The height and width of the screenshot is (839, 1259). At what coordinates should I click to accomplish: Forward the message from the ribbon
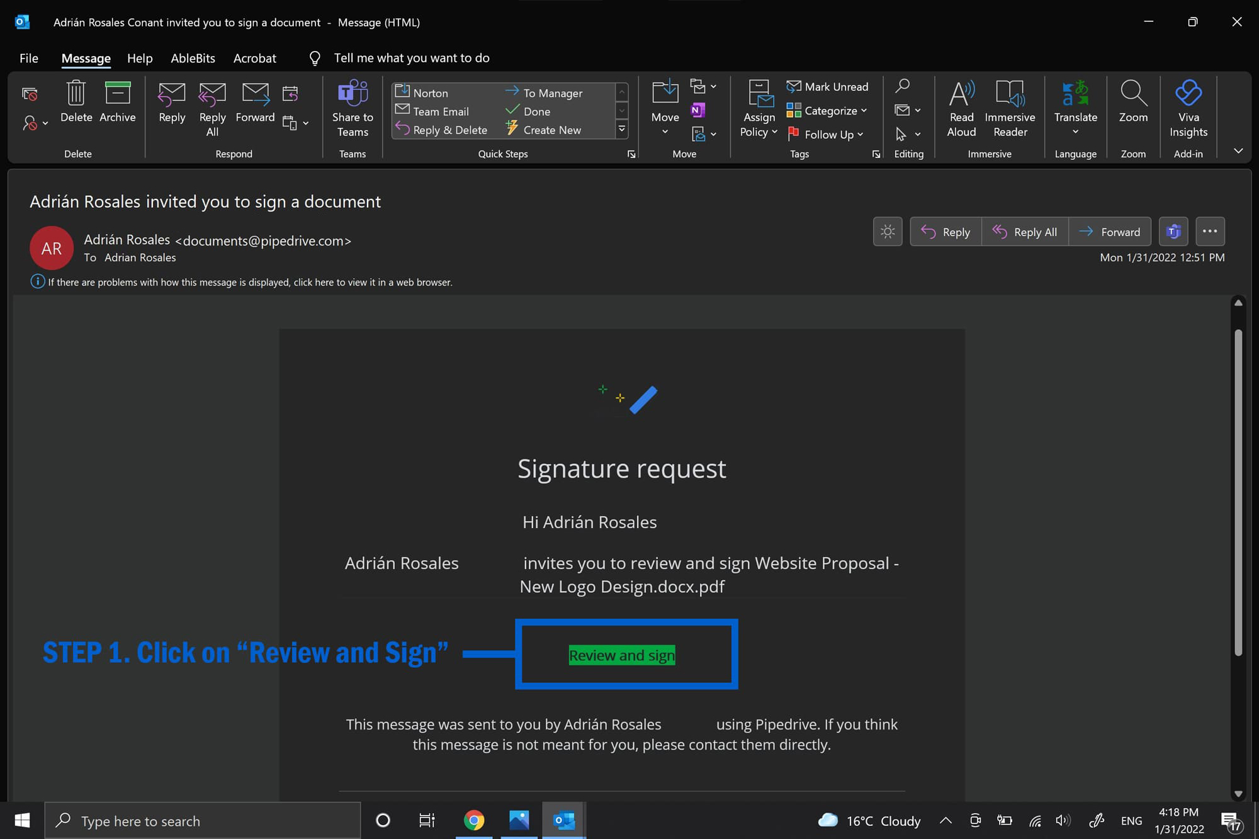click(255, 101)
